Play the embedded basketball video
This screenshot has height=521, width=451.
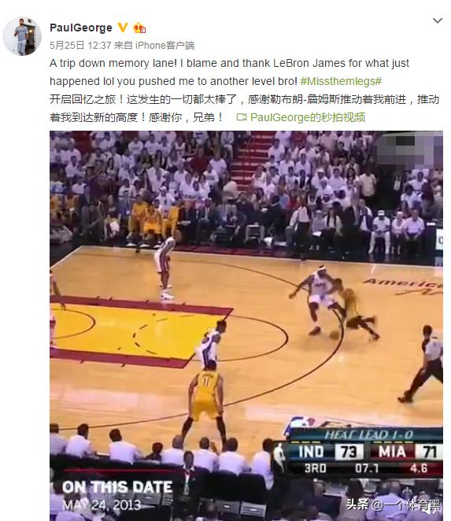[x=246, y=326]
